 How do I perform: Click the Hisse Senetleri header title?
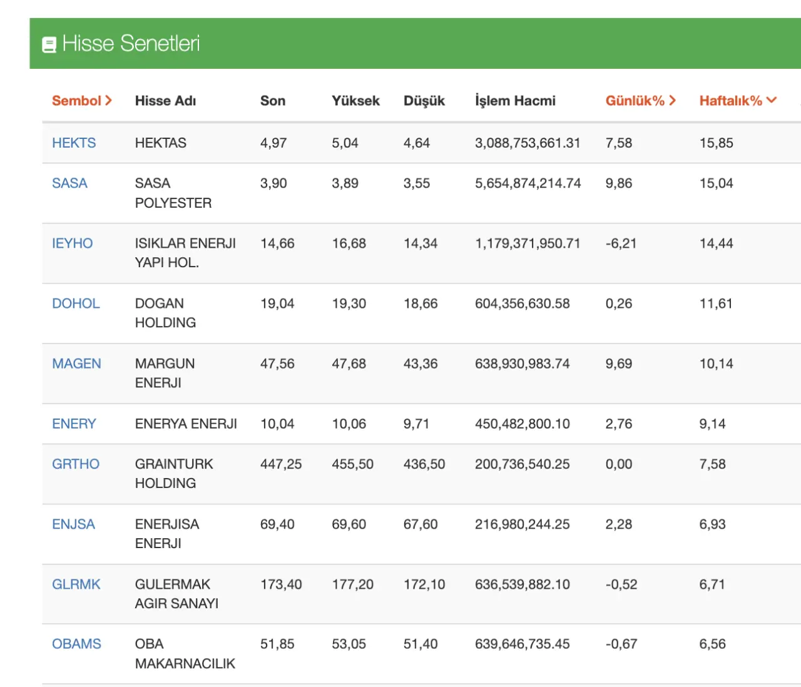click(131, 43)
